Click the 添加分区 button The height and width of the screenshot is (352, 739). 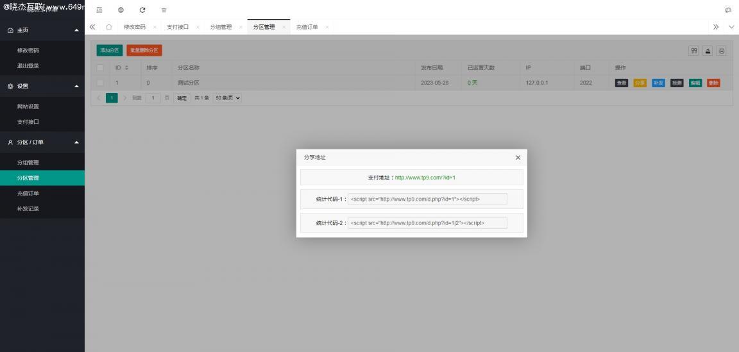click(x=109, y=51)
